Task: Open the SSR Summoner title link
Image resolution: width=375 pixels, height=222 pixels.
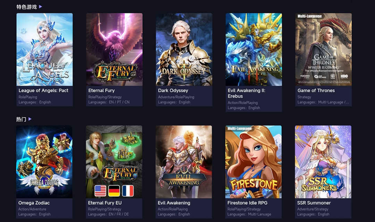Action: (314, 203)
